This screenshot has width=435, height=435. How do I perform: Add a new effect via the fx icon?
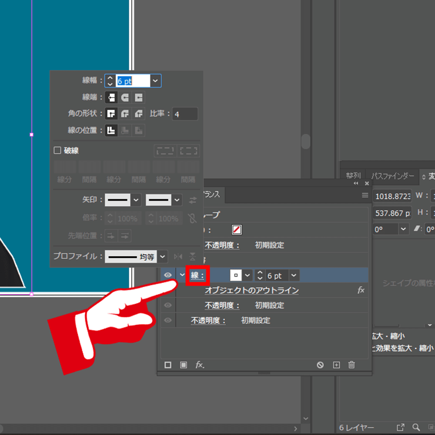(200, 365)
